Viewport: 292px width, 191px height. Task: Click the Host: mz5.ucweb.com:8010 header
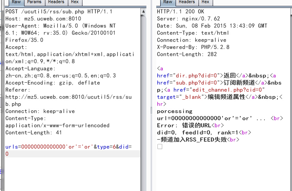pyautogui.click(x=43, y=19)
